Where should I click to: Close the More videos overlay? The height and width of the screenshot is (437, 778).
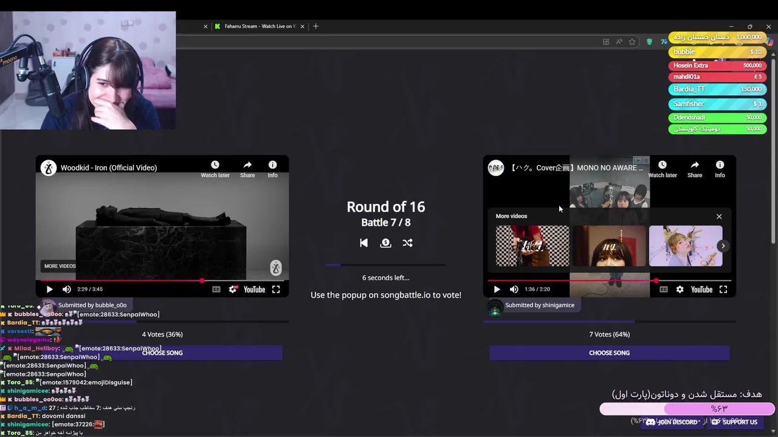(x=719, y=216)
